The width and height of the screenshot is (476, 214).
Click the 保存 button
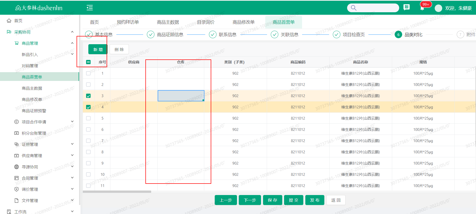coord(273,200)
